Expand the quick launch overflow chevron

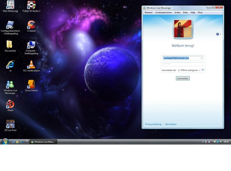pyautogui.click(x=27, y=141)
